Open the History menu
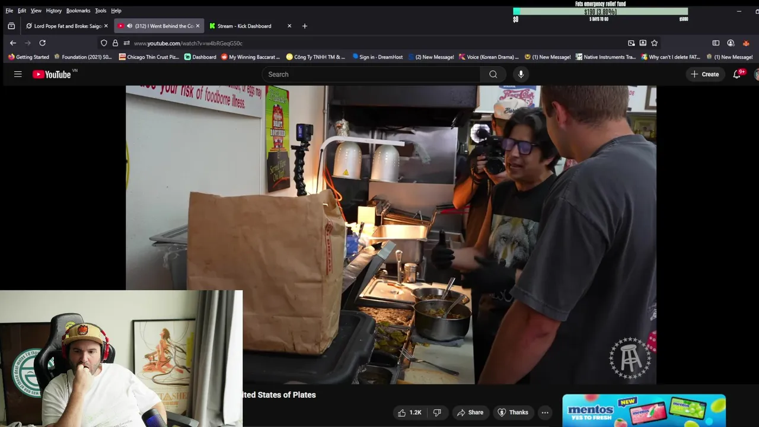Image resolution: width=759 pixels, height=427 pixels. click(54, 11)
